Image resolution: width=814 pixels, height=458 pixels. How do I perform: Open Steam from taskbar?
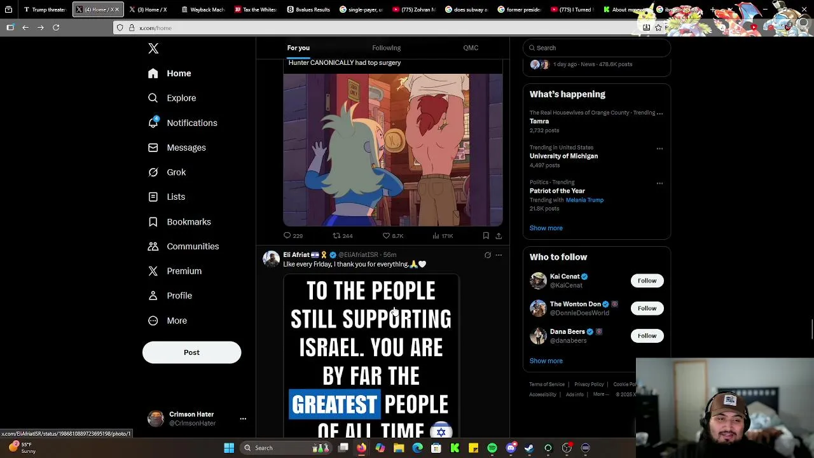click(529, 448)
